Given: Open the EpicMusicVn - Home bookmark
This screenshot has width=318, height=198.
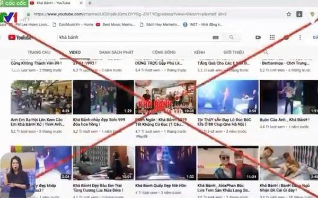Looking at the screenshot, I should coord(73,24).
